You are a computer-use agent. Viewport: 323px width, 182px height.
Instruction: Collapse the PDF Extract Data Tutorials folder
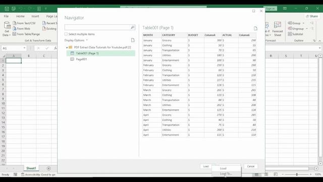click(x=67, y=48)
